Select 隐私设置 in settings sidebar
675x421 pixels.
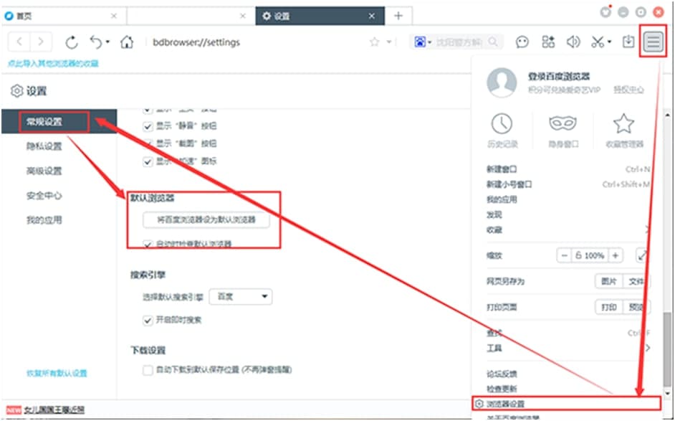click(x=44, y=146)
